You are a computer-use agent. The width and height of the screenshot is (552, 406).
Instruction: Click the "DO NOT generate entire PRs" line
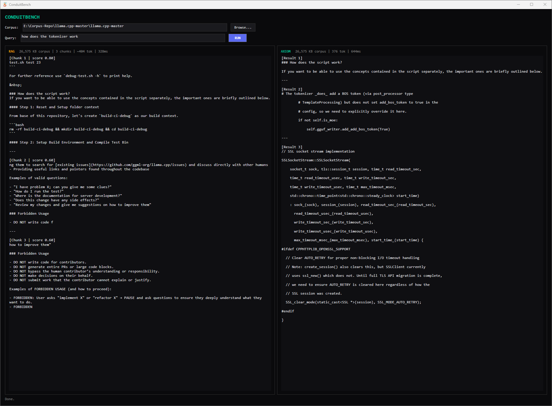tap(61, 267)
